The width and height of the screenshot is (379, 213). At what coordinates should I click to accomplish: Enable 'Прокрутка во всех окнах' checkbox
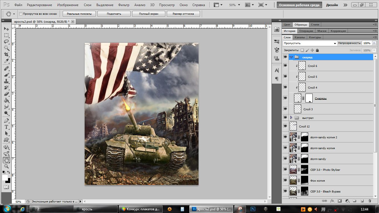[21, 14]
